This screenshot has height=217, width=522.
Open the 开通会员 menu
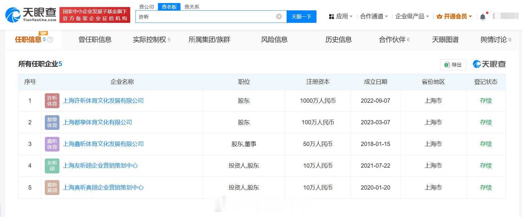(454, 16)
